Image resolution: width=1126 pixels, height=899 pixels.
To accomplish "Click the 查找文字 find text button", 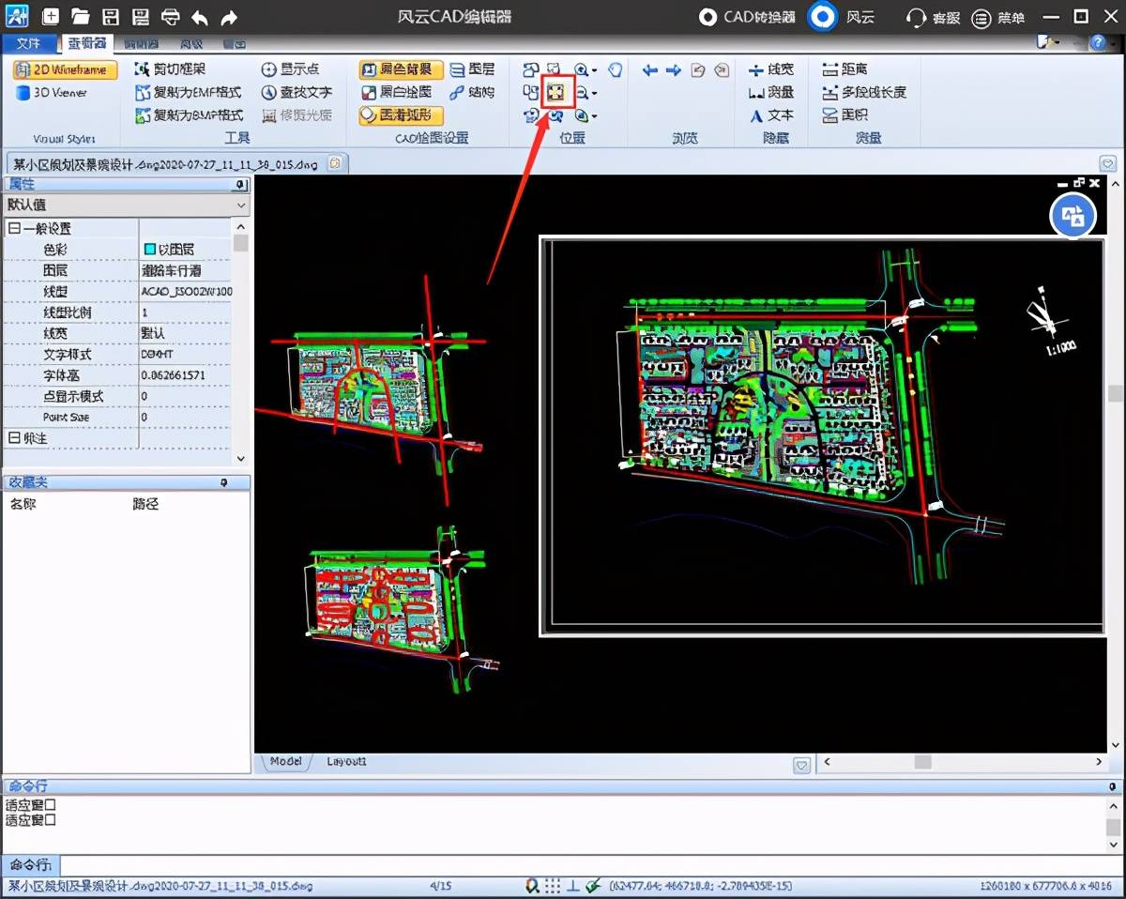I will click(x=297, y=92).
